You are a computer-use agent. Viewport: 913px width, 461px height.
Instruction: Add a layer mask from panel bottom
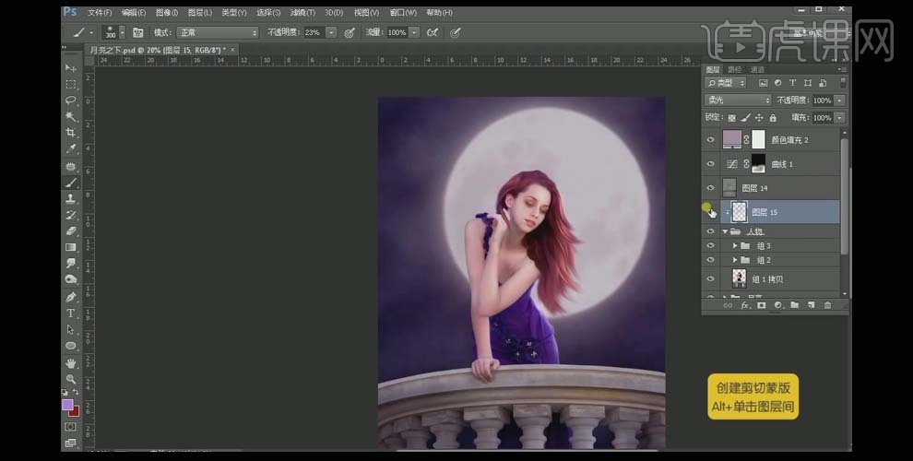tap(761, 305)
